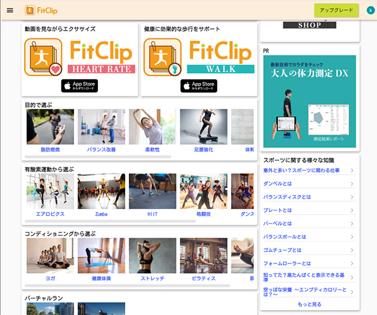The height and width of the screenshot is (315, 377).
Task: Download HEART RATE from the App Store badge
Action: click(x=80, y=86)
